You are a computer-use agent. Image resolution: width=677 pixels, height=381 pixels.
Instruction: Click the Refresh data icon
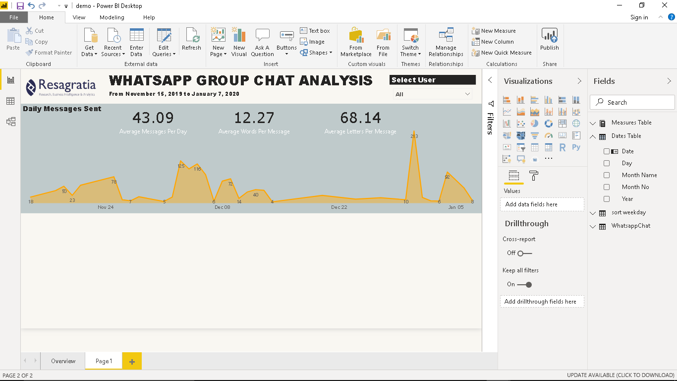[191, 40]
